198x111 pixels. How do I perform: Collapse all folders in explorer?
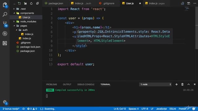(x=37, y=3)
